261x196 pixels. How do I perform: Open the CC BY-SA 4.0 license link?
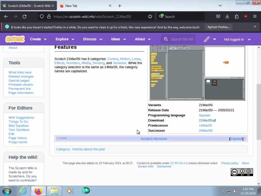point(179,163)
